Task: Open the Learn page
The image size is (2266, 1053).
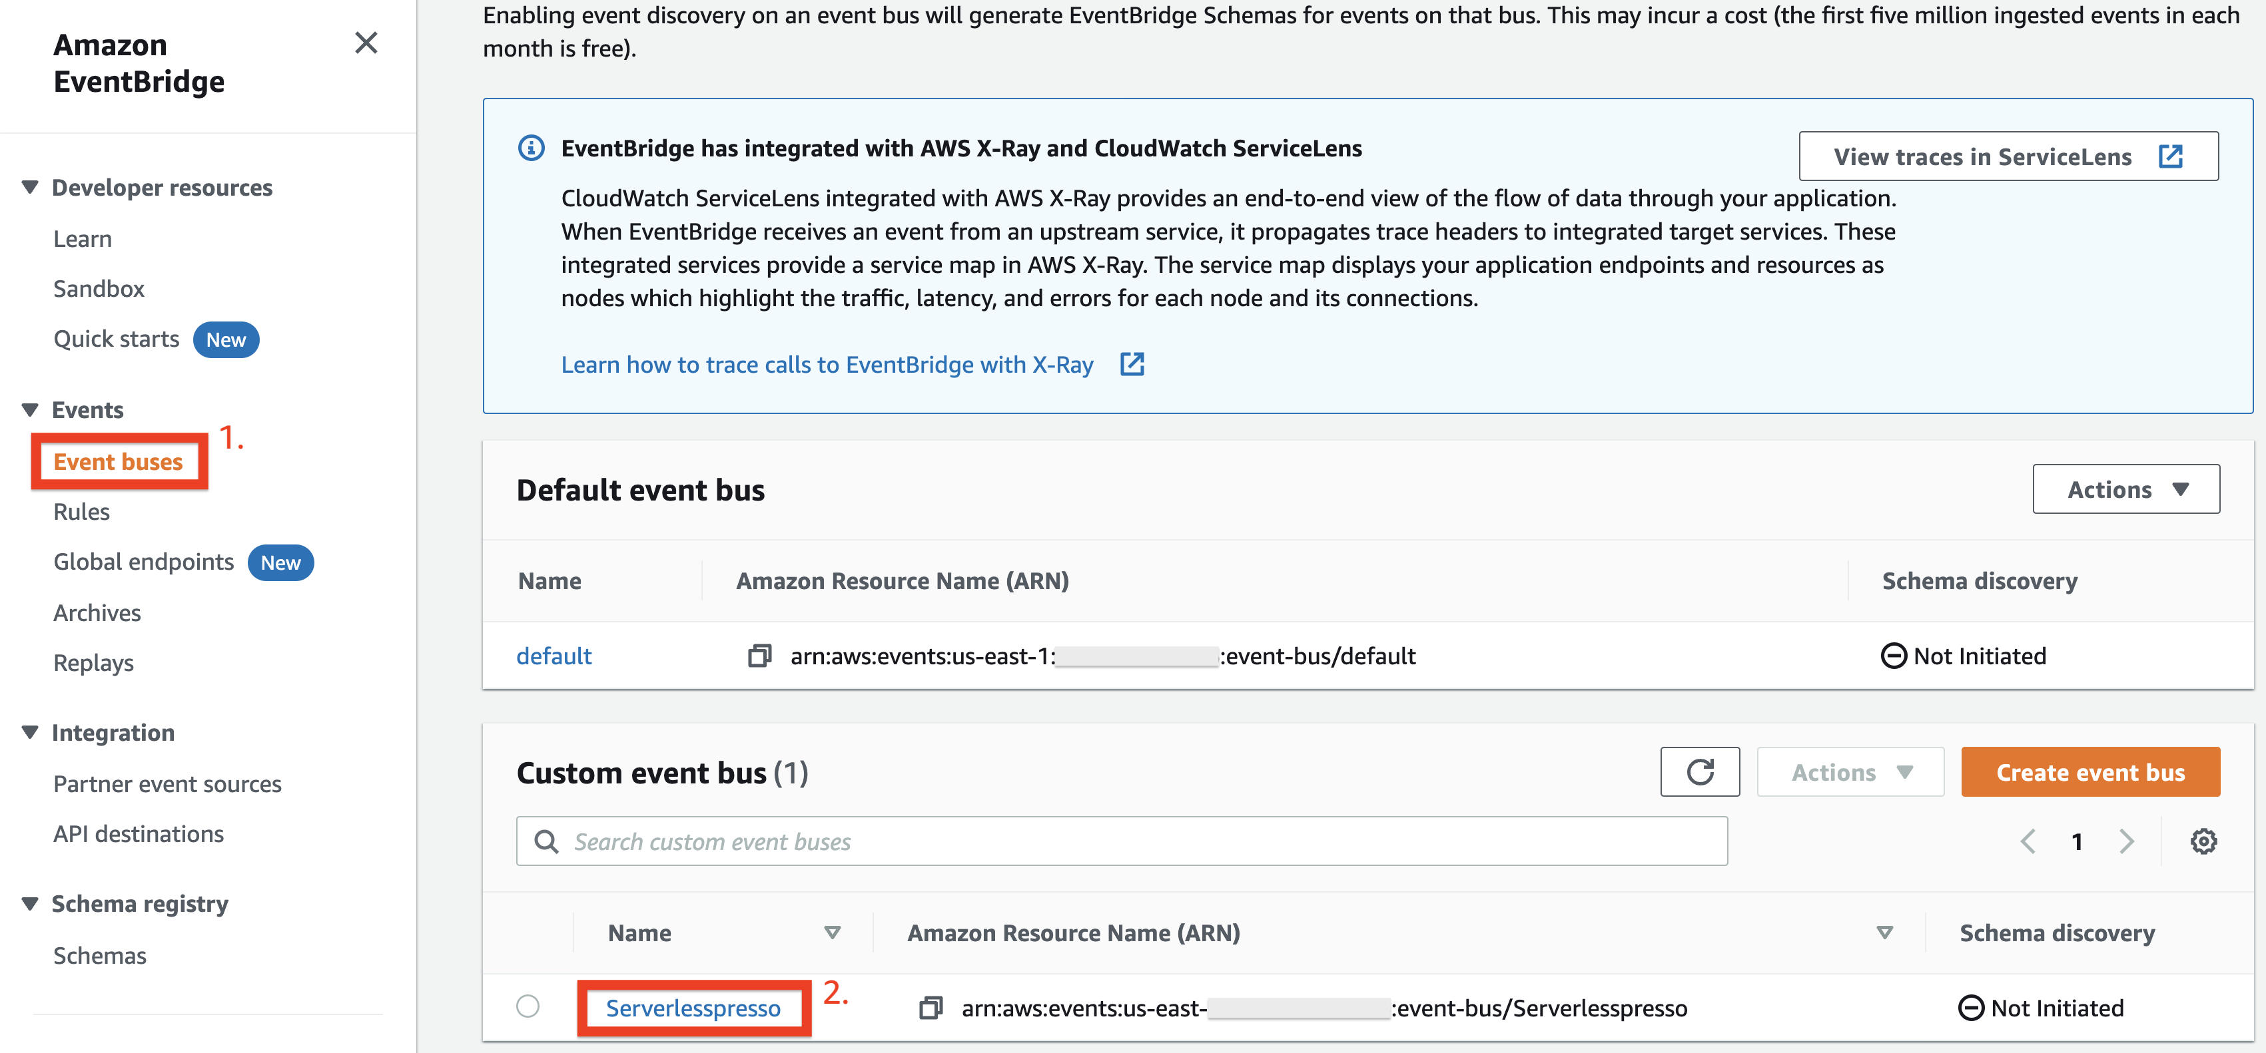Action: point(83,239)
